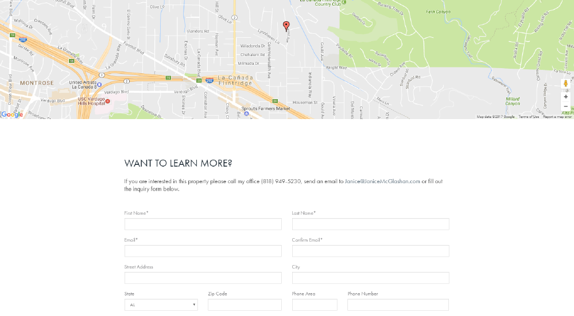Focus the Street Address field
The width and height of the screenshot is (574, 316).
tap(203, 278)
